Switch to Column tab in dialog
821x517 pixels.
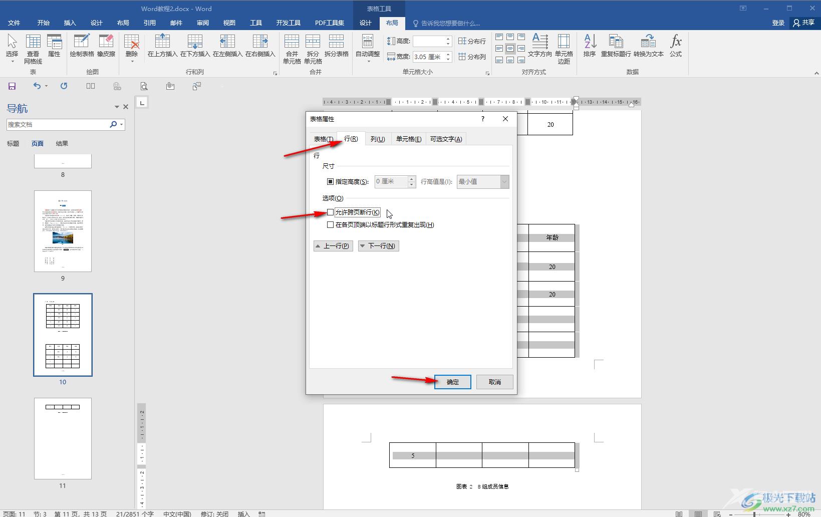pos(378,139)
